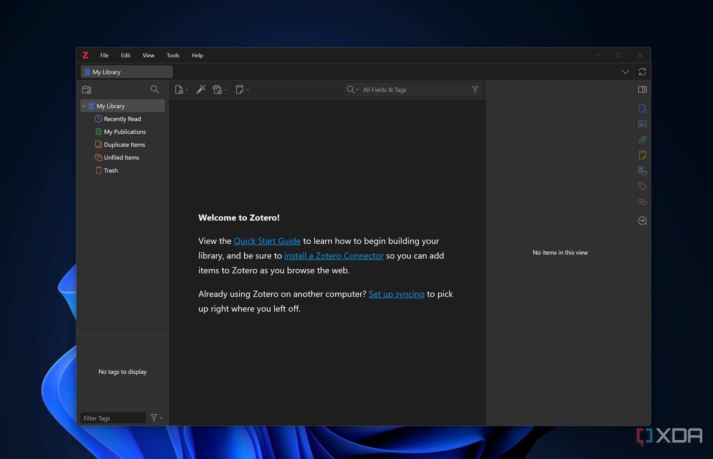
Task: Minimize the Zotero window
Action: 598,55
